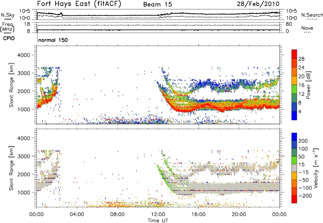Click the '-200' tick on Velocity color bar
The height and width of the screenshot is (223, 323).
[305, 196]
